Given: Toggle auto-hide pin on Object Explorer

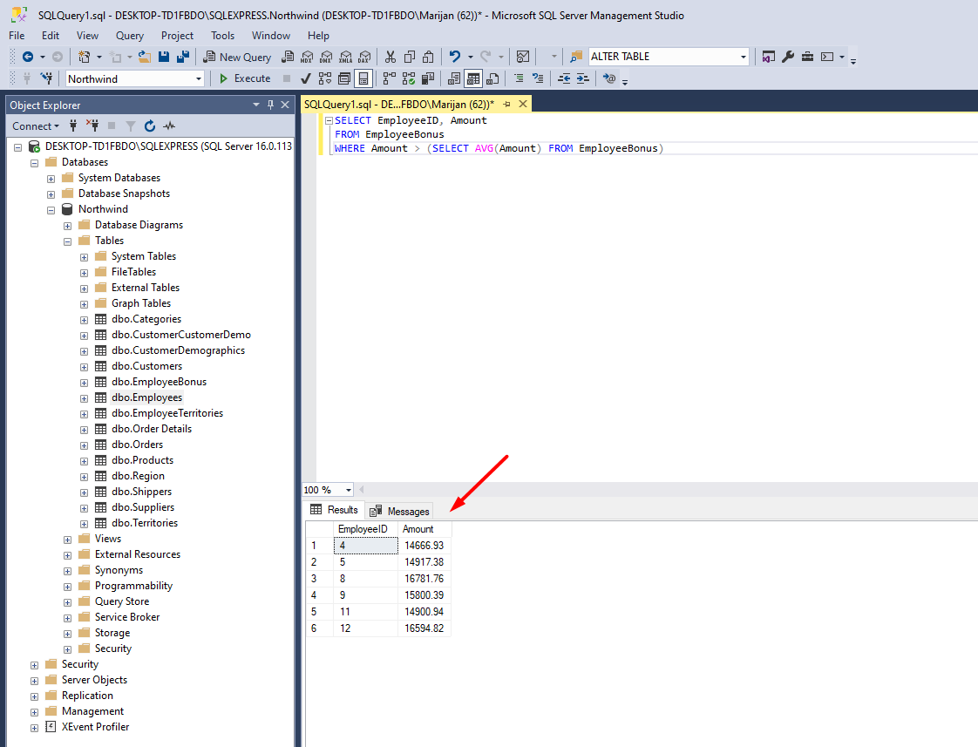Looking at the screenshot, I should point(271,105).
